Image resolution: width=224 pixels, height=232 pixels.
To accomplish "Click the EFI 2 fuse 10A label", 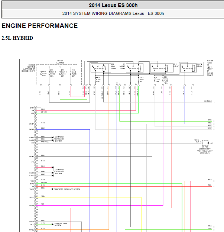I will click(x=142, y=80).
